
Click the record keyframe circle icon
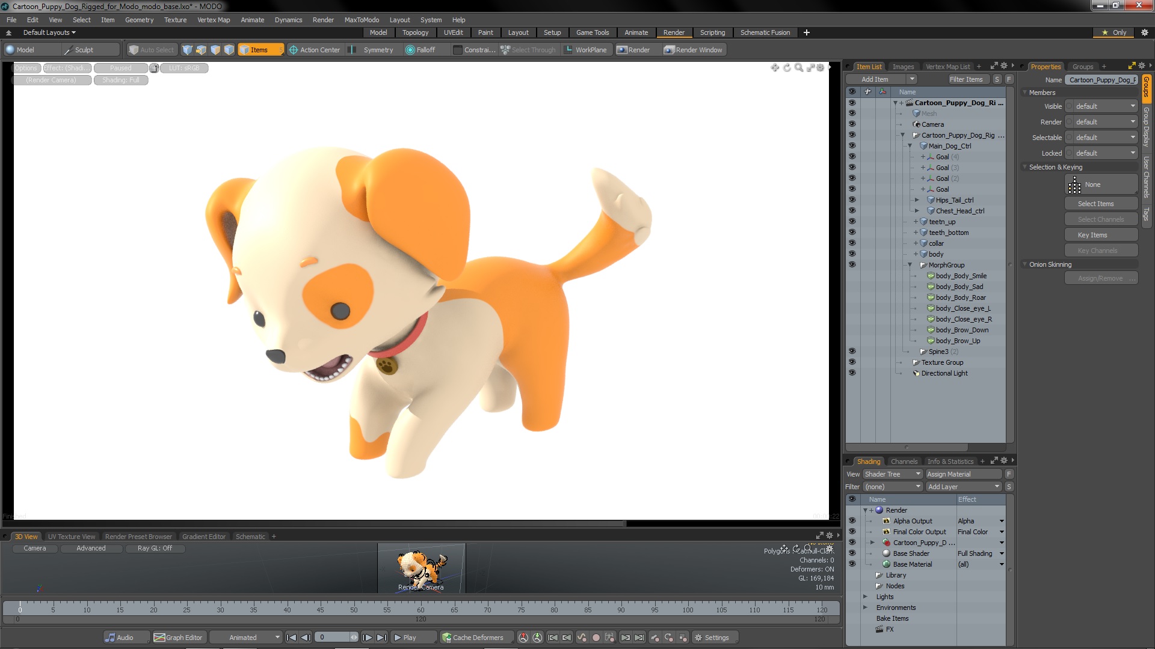(596, 638)
